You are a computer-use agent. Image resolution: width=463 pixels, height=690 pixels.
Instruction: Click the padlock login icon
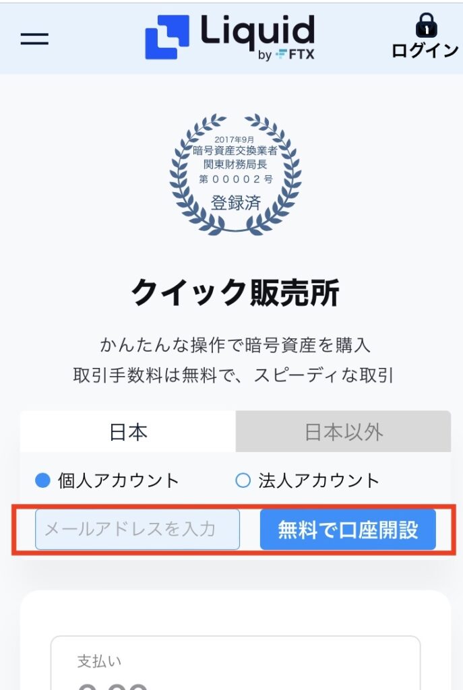[x=426, y=25]
